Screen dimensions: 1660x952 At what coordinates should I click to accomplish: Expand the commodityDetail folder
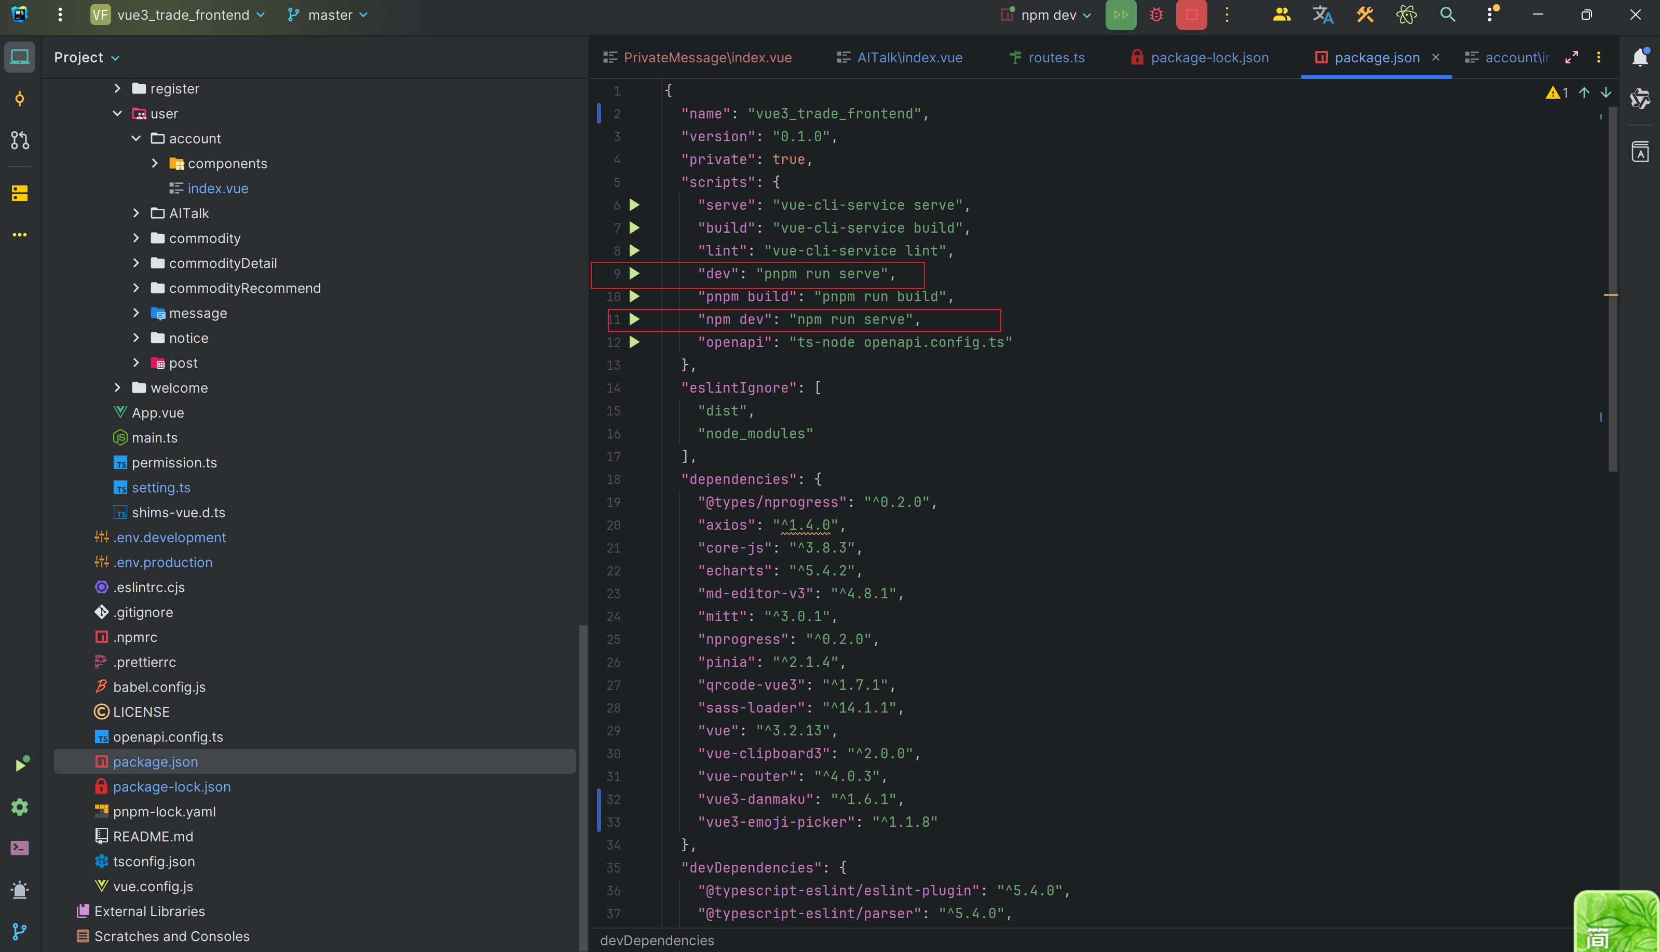[x=136, y=263]
